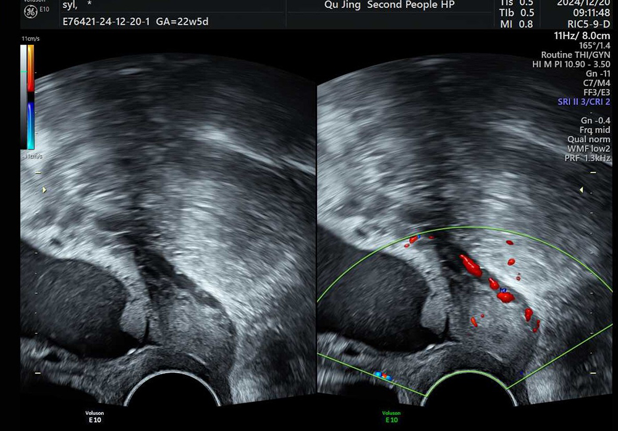Viewport: 618px width, 431px height.
Task: Click the blue SRI II 3/CRI 2 setting
Action: click(584, 102)
